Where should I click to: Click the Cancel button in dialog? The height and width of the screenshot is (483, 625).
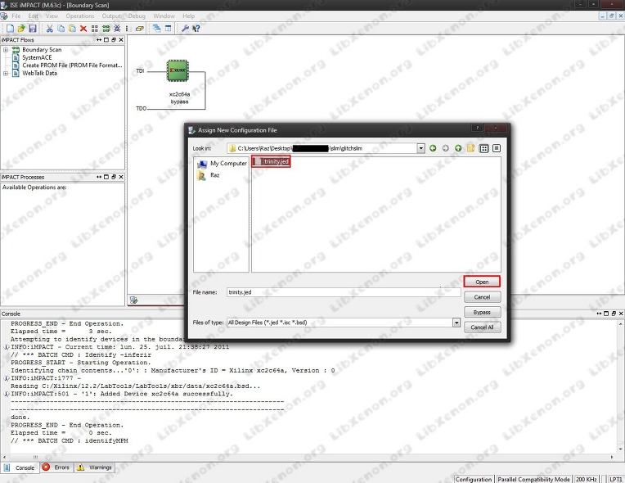[x=482, y=297]
